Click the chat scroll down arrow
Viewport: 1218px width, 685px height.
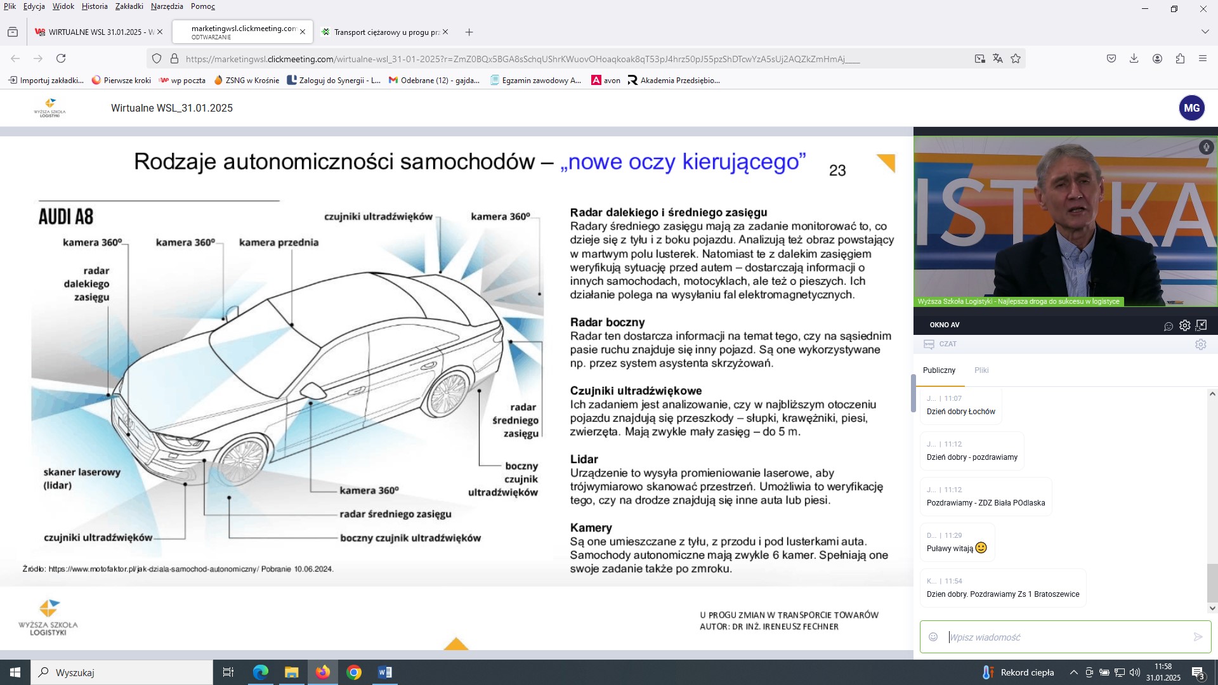(x=1212, y=608)
